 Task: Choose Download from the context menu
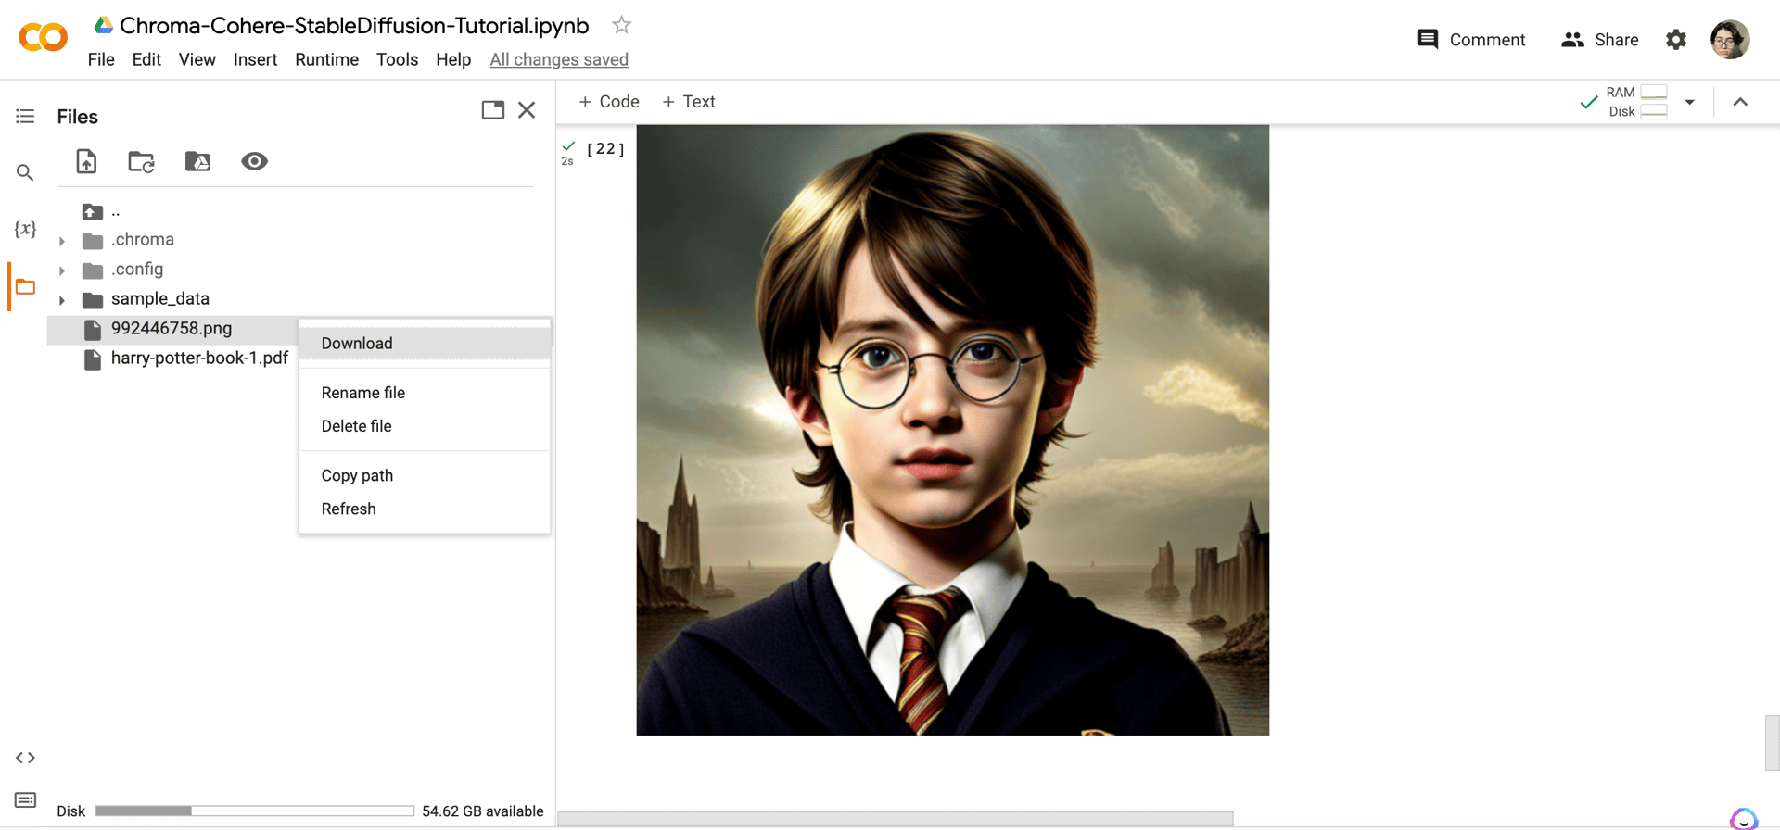pyautogui.click(x=425, y=343)
